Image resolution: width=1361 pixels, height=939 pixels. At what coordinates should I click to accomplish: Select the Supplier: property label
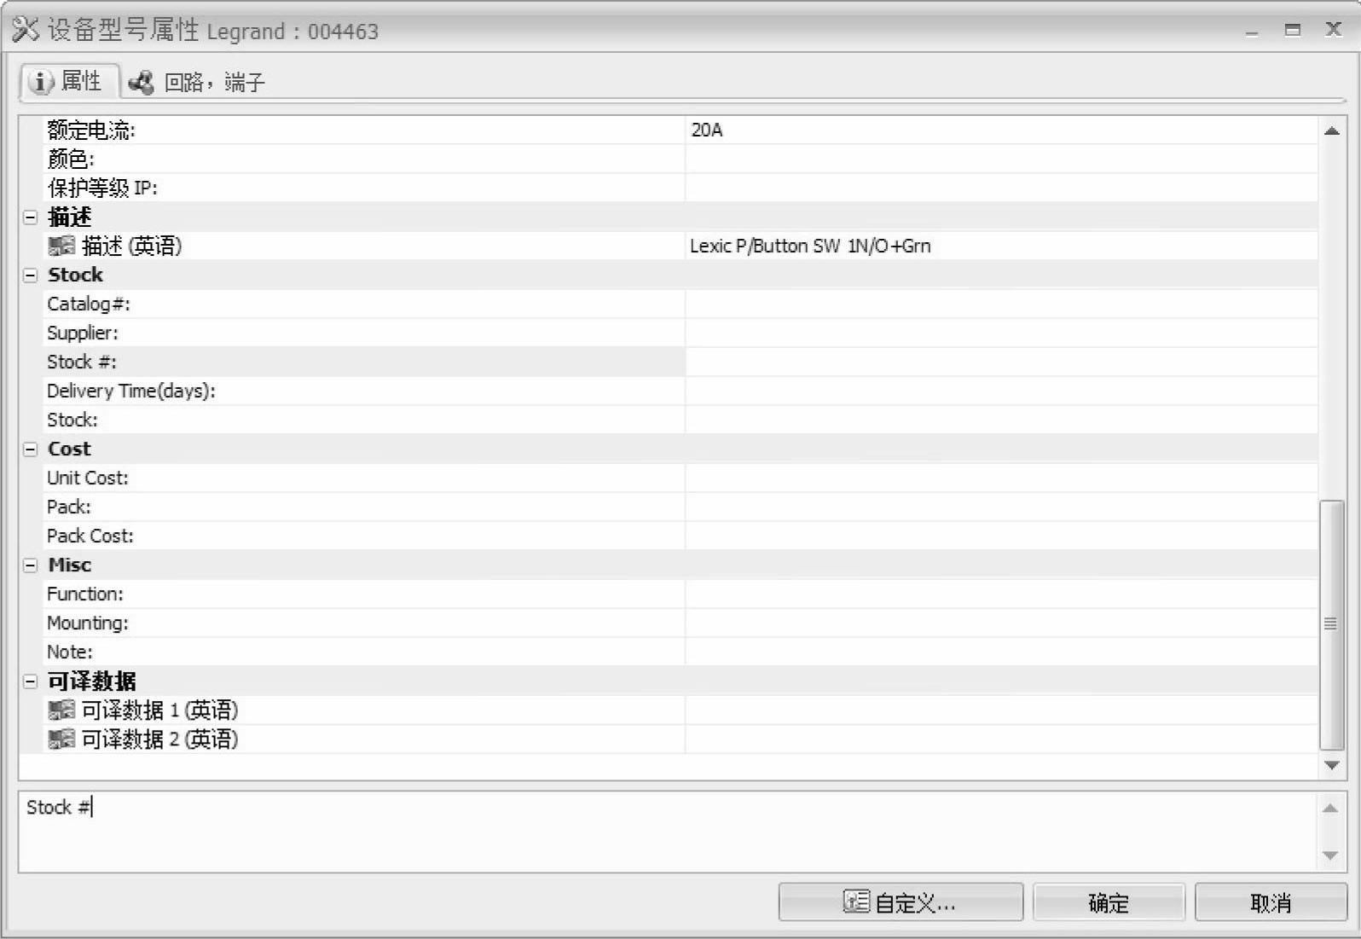[83, 333]
